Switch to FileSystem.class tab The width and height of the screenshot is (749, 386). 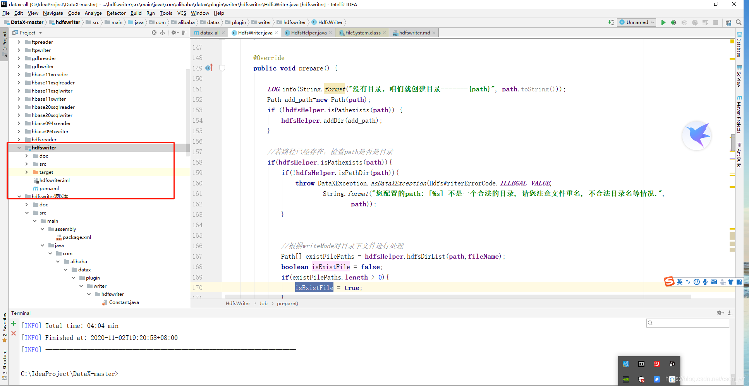(x=362, y=33)
